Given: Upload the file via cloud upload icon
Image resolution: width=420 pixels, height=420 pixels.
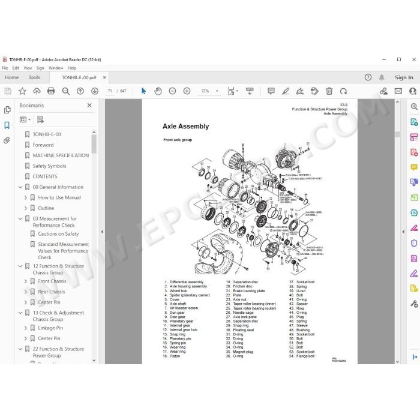Looking at the screenshot, I should coord(37,91).
